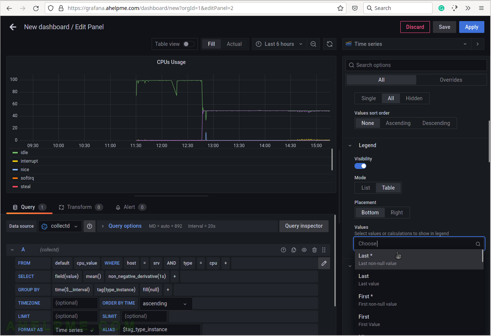Select the Query tab

pos(29,207)
